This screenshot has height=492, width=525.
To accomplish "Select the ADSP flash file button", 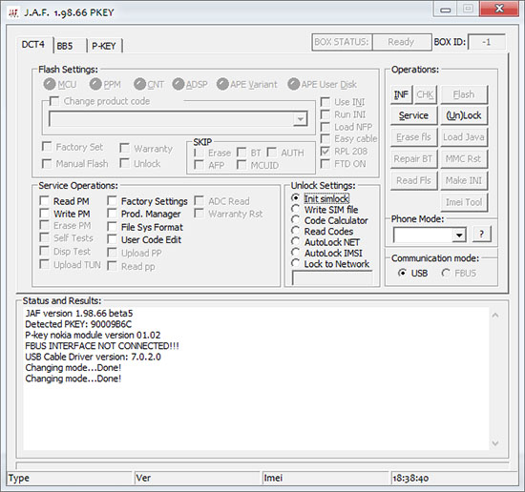I will (x=178, y=84).
